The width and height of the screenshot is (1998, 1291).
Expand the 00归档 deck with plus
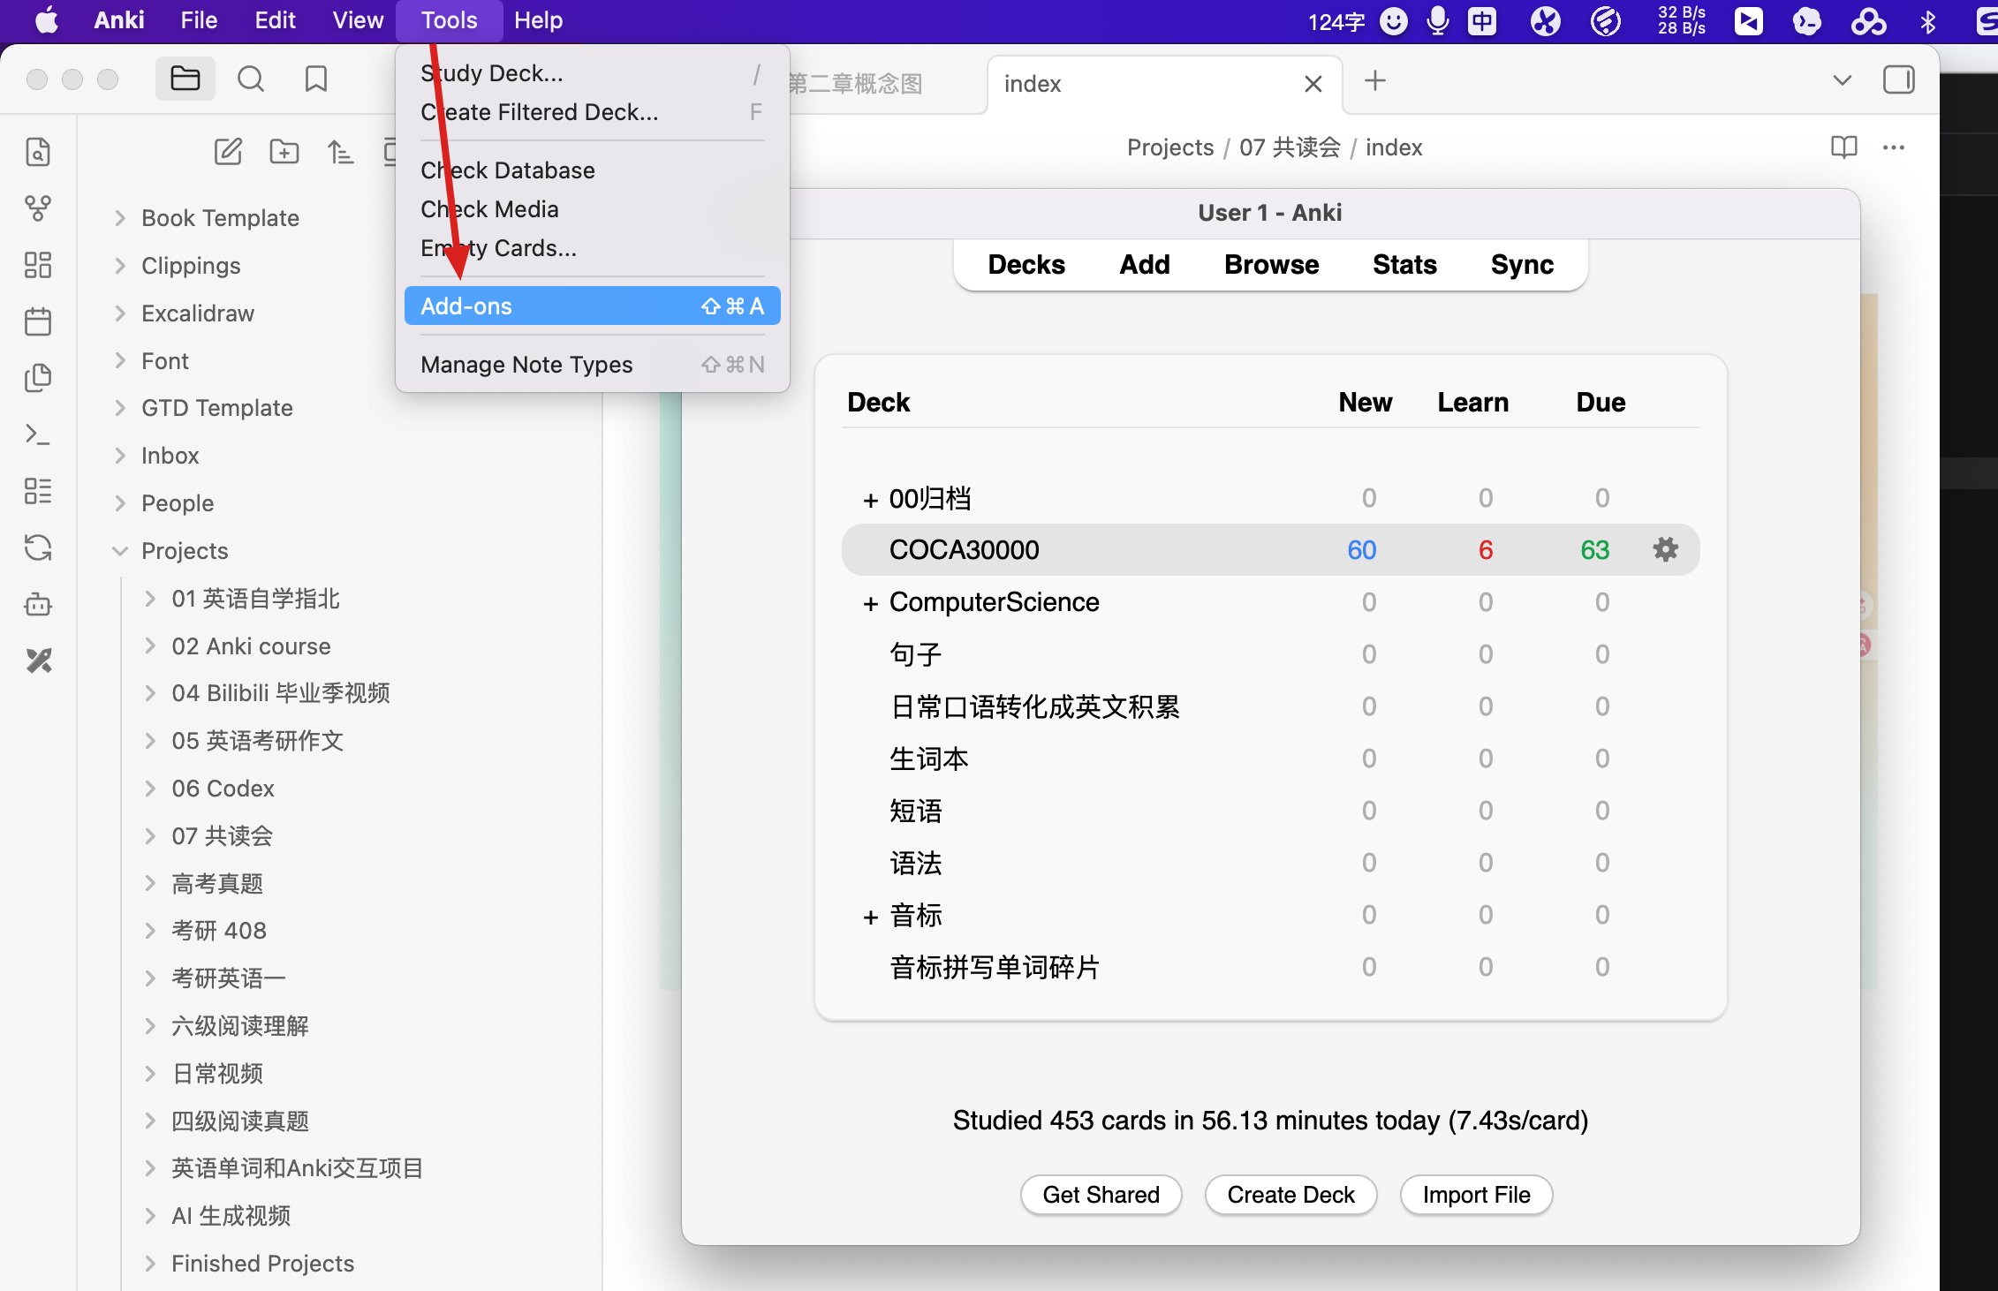click(870, 500)
